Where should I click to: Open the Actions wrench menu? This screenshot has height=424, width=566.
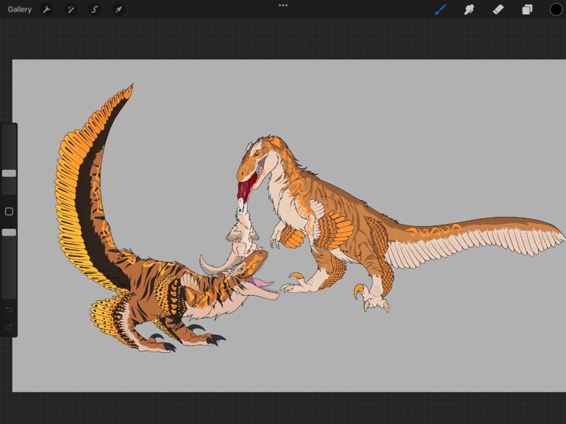coord(46,10)
